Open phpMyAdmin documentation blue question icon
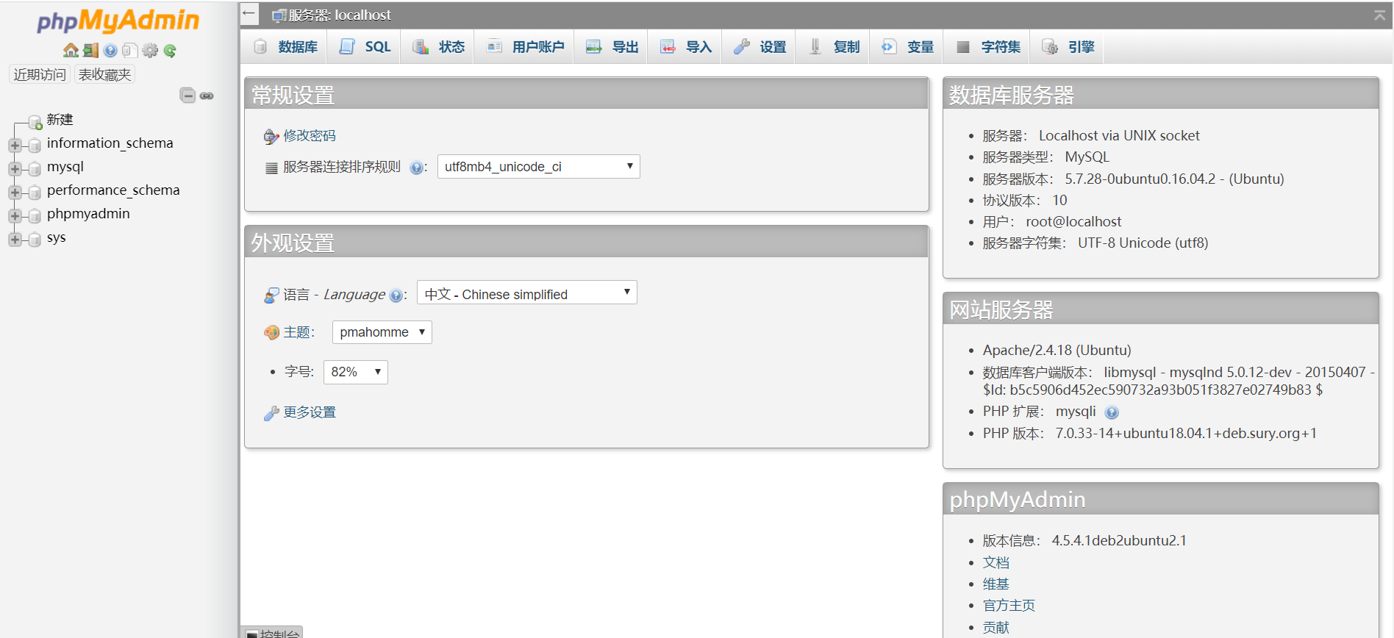 click(x=110, y=50)
